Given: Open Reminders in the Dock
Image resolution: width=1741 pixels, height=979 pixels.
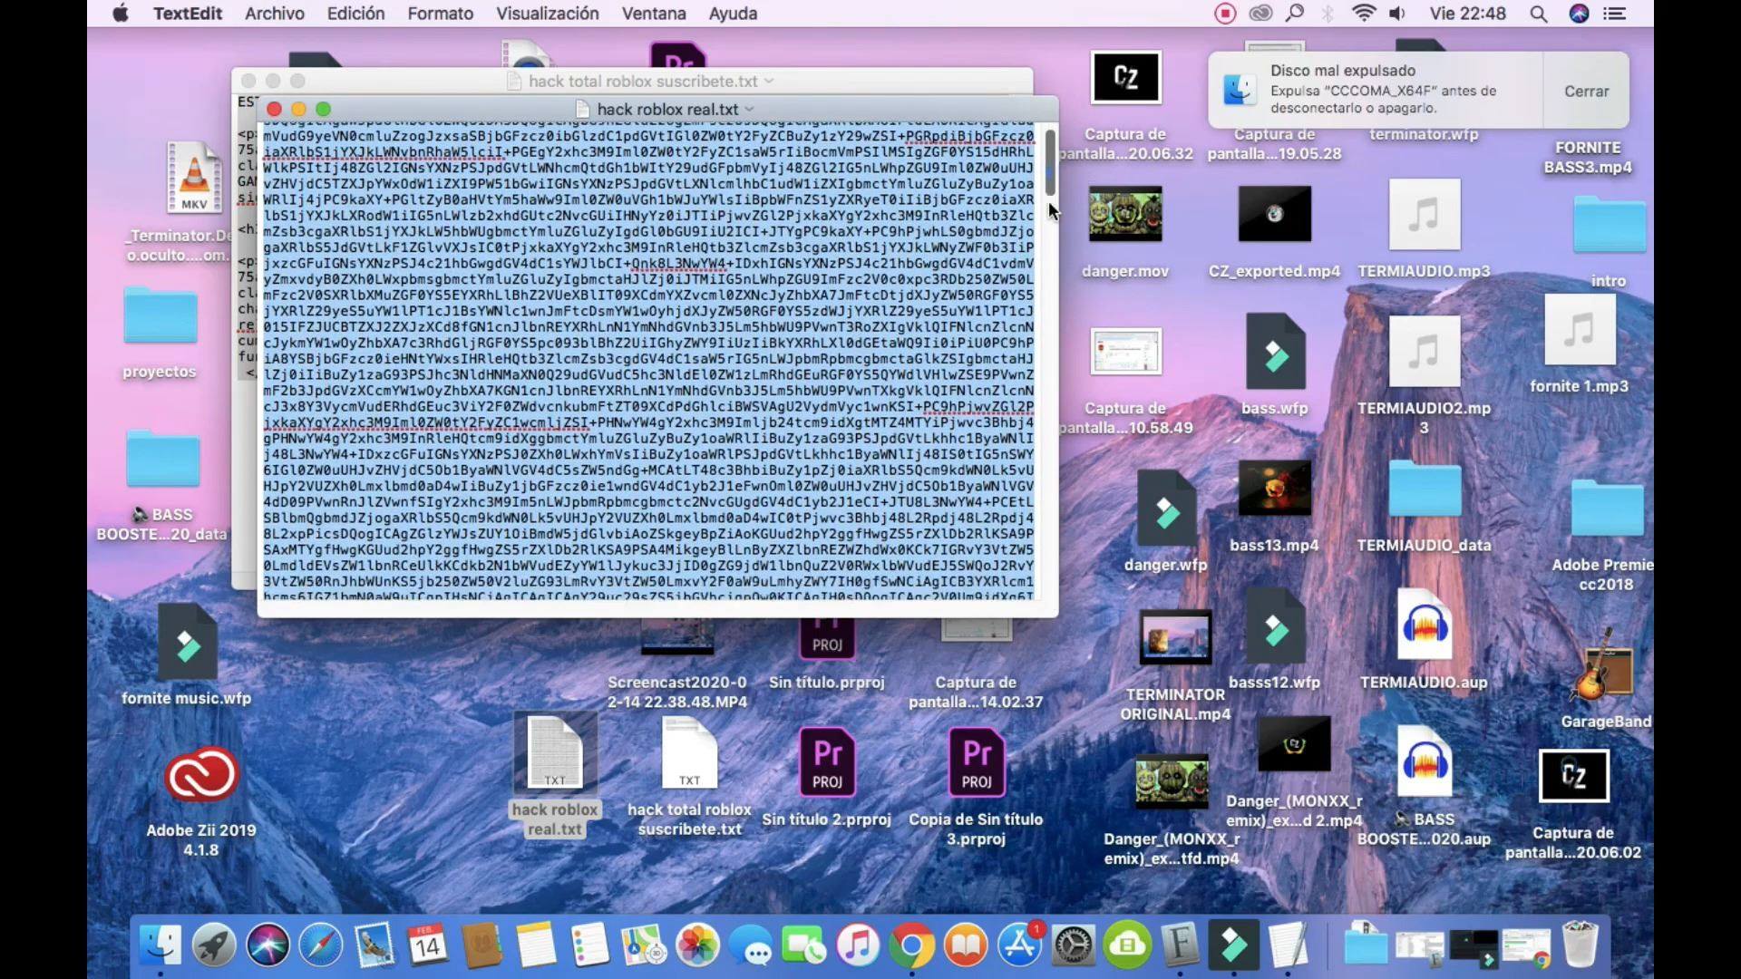Looking at the screenshot, I should tap(589, 946).
